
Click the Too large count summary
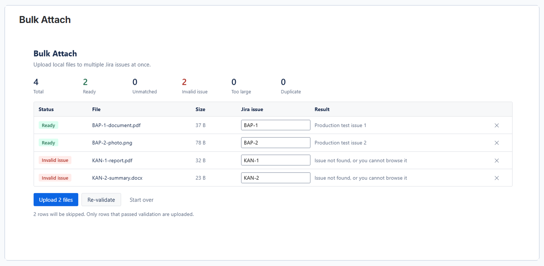(241, 86)
